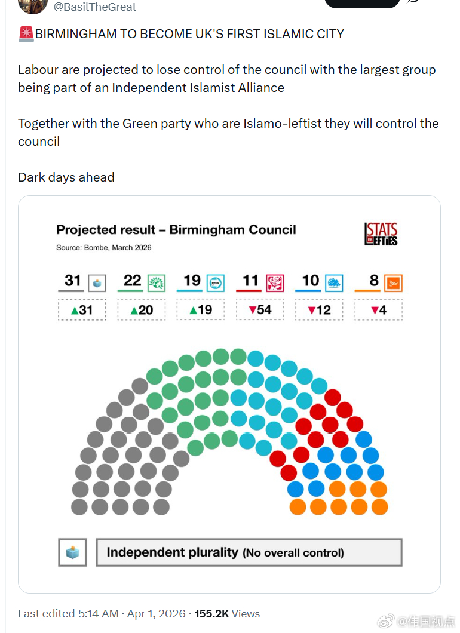Click the 155.2K Views count
This screenshot has width=460, height=633.
227,613
